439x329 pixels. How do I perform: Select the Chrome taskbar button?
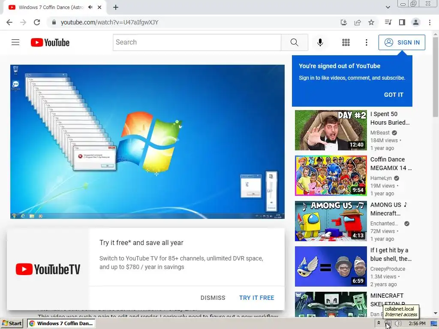(61, 323)
